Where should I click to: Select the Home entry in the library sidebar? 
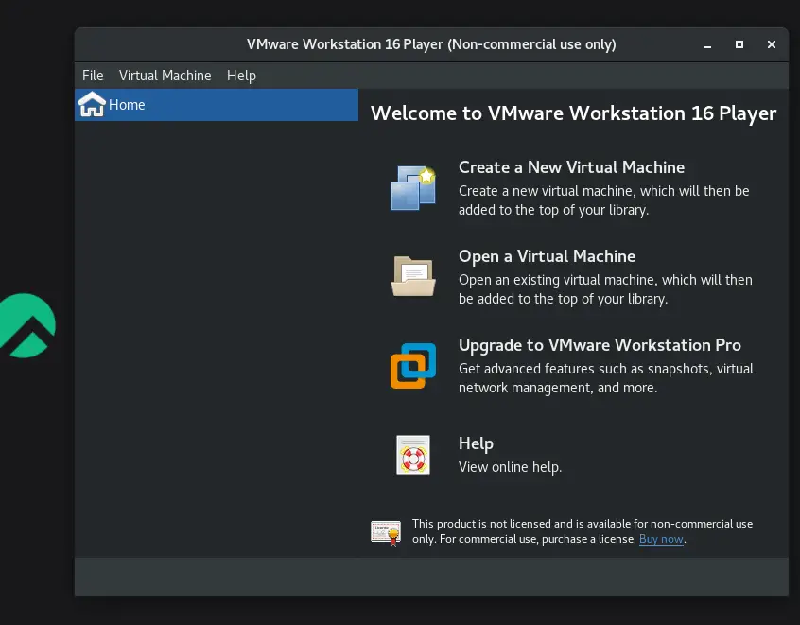pyautogui.click(x=127, y=105)
